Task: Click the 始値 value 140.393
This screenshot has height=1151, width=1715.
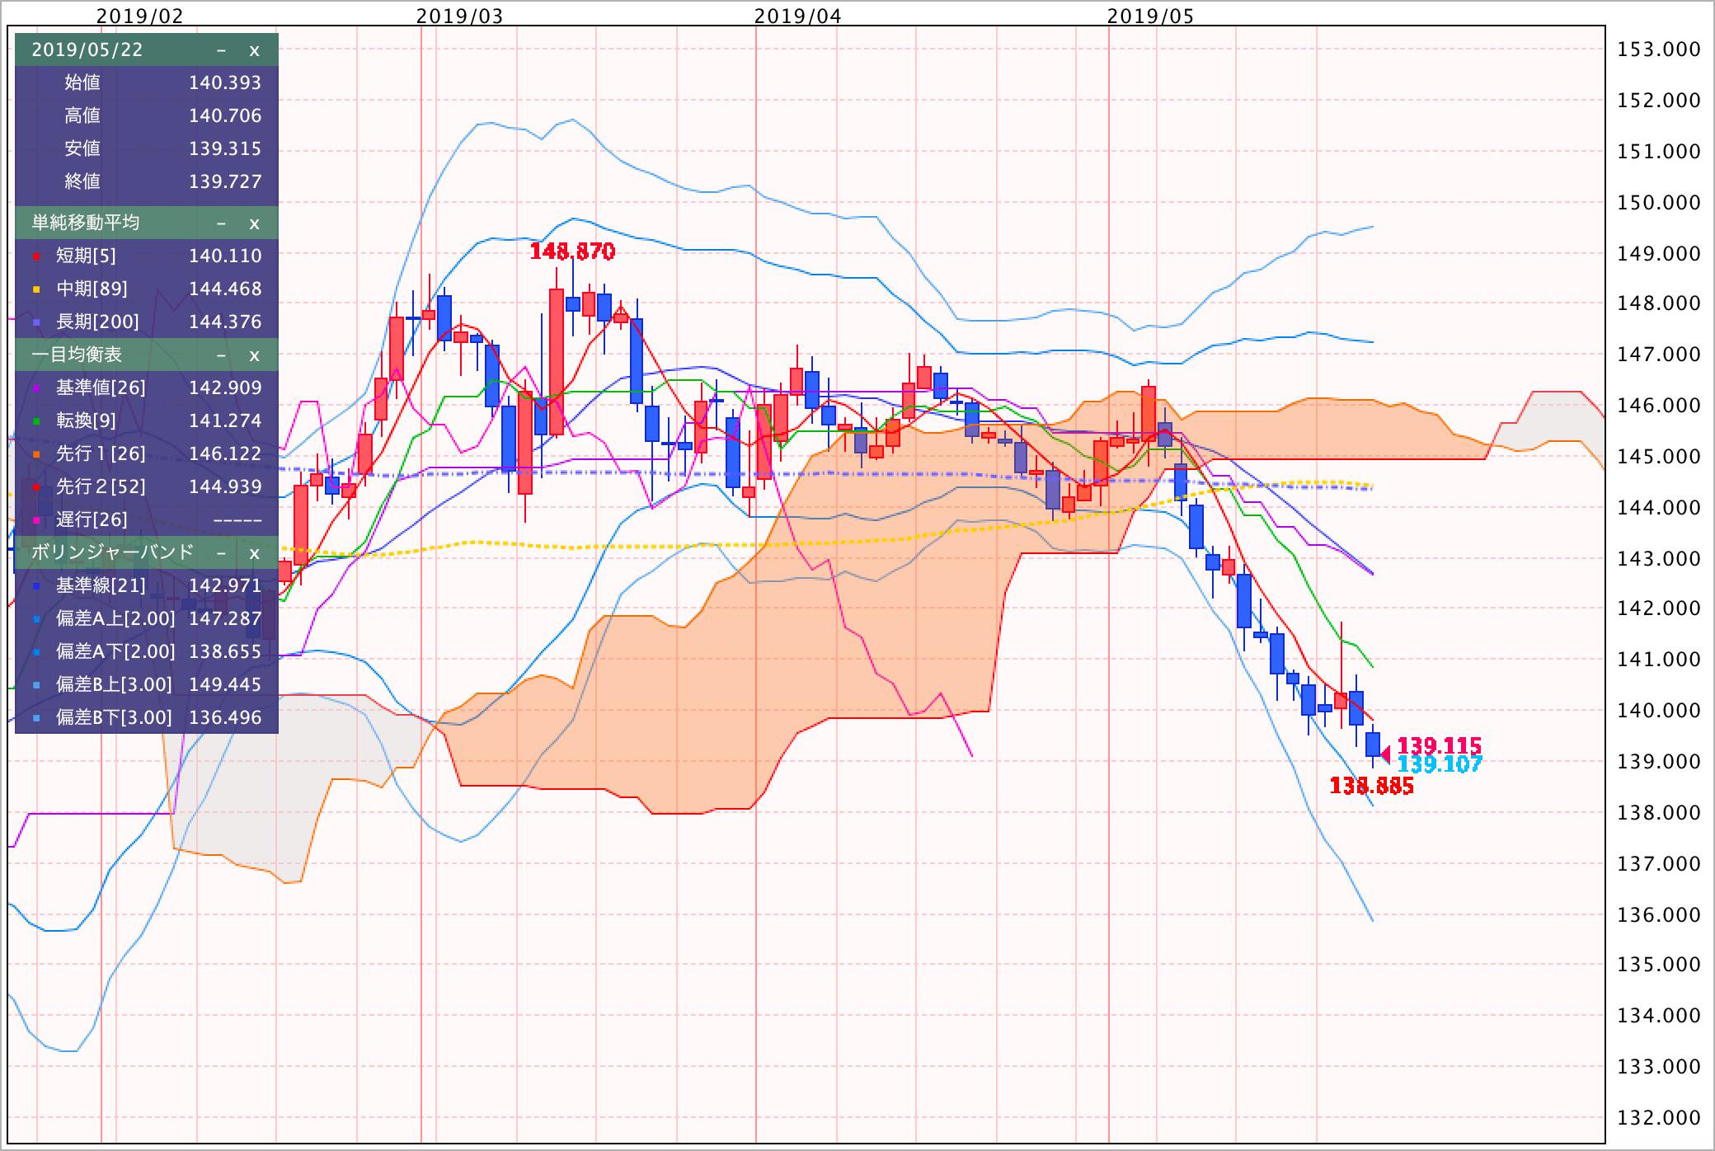Action: pyautogui.click(x=225, y=83)
